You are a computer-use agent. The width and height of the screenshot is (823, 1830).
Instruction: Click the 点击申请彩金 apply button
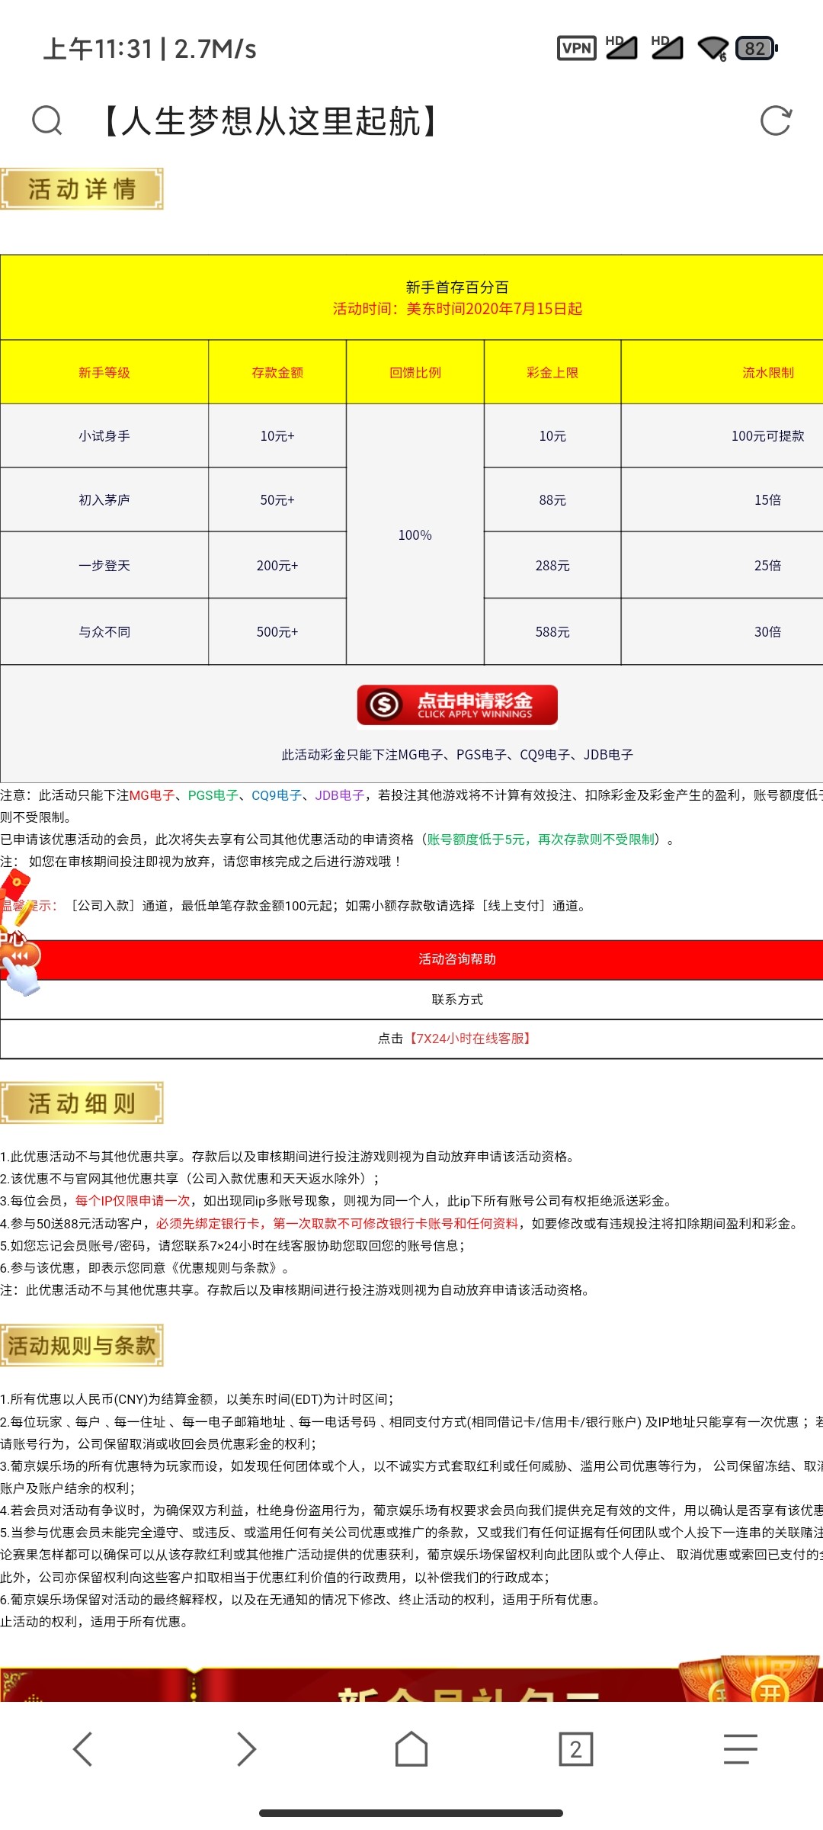(457, 705)
